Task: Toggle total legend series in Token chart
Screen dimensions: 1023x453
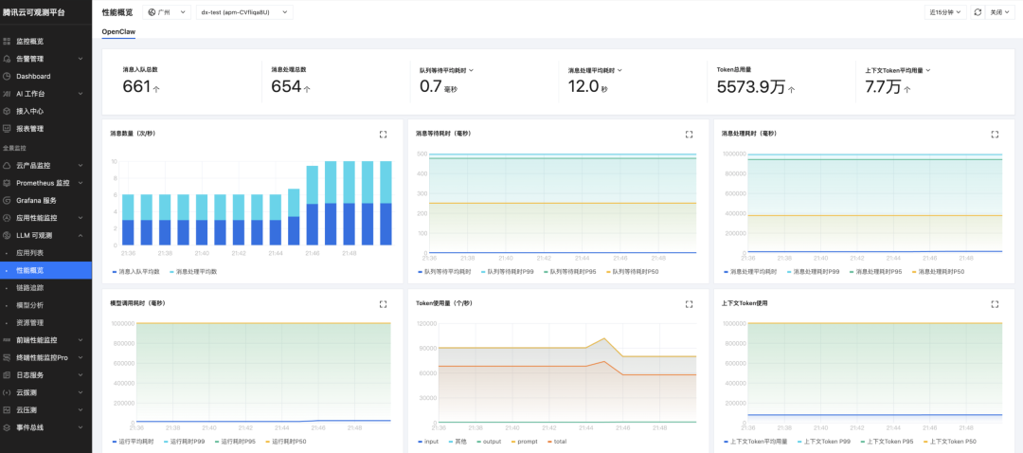Action: click(557, 442)
